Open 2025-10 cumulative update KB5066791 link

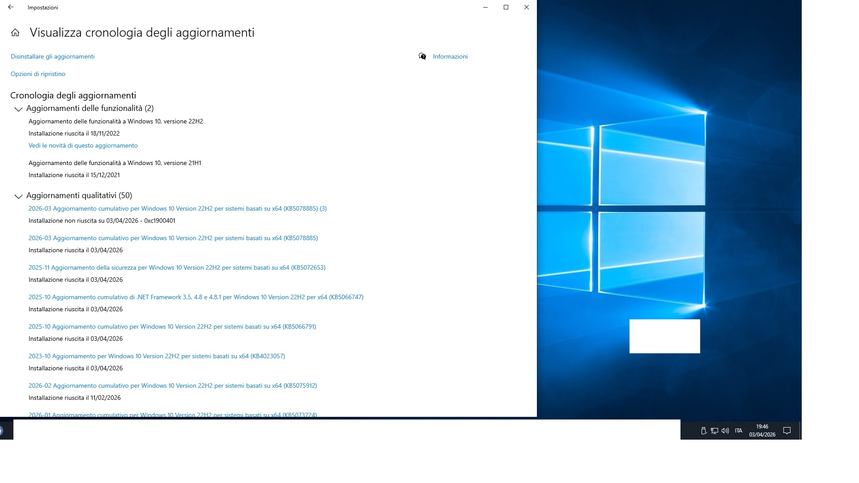[172, 326]
